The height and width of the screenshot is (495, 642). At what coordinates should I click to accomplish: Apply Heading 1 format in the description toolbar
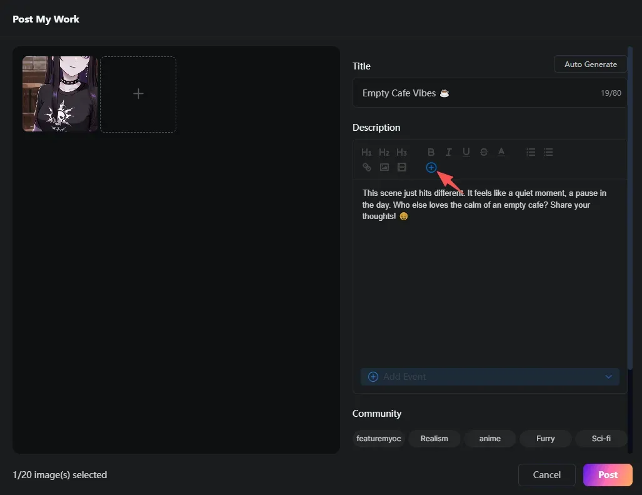click(366, 153)
